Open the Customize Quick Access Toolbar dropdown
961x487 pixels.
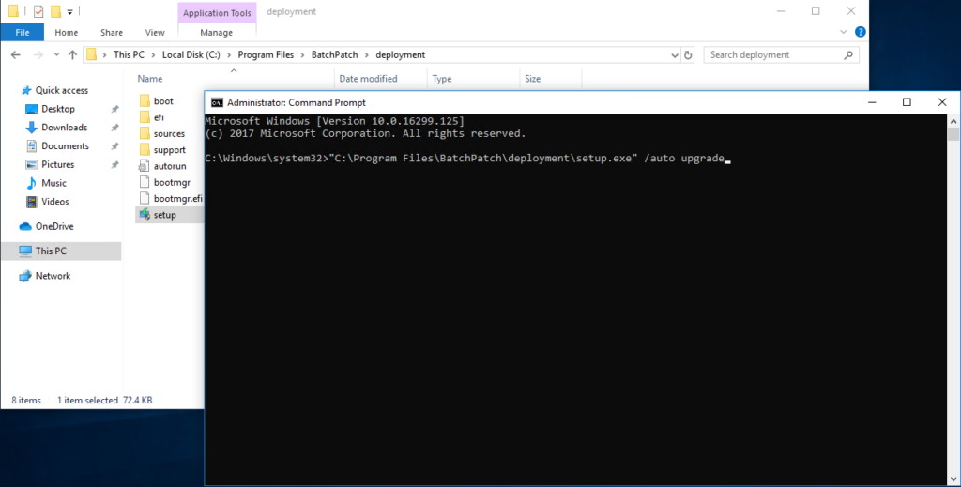pos(69,11)
